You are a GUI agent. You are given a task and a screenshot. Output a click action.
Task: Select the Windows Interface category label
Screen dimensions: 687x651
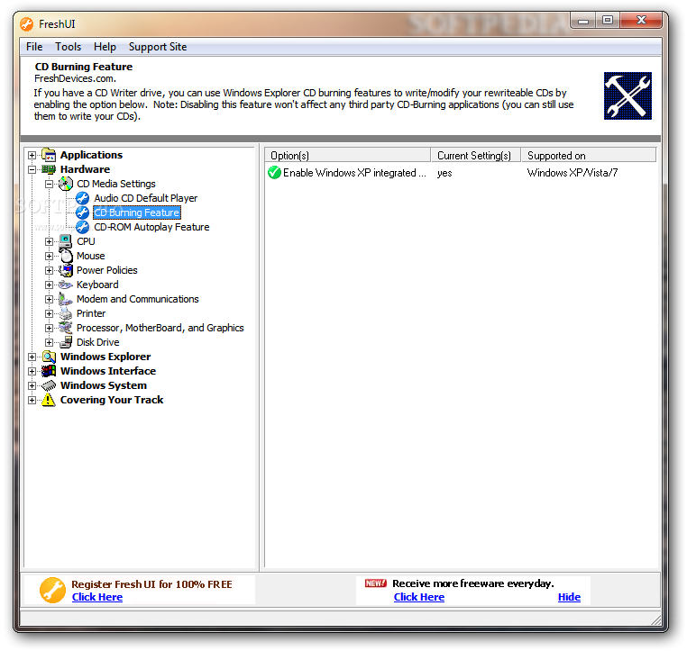pyautogui.click(x=108, y=371)
